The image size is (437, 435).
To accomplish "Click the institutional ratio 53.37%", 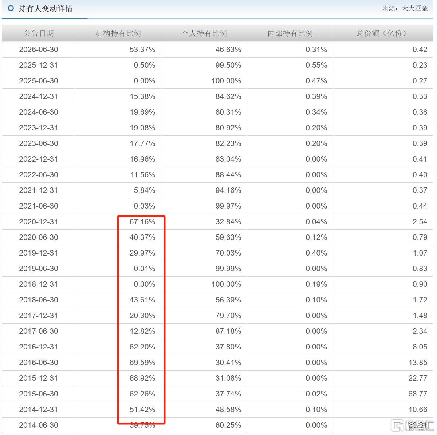I will (142, 50).
